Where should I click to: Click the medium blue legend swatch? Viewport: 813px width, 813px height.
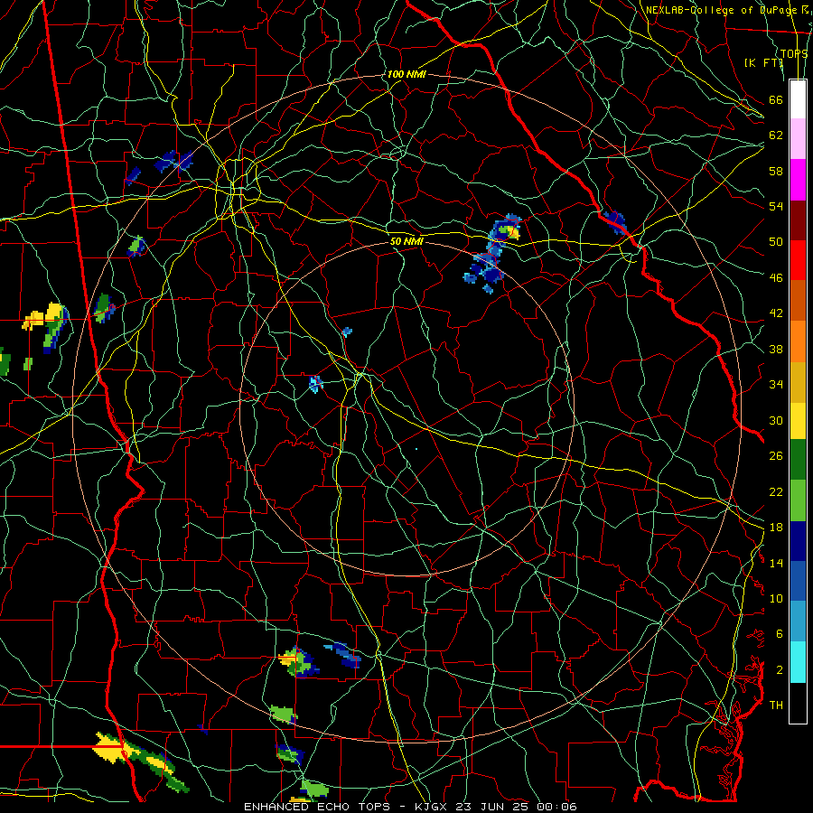point(798,581)
